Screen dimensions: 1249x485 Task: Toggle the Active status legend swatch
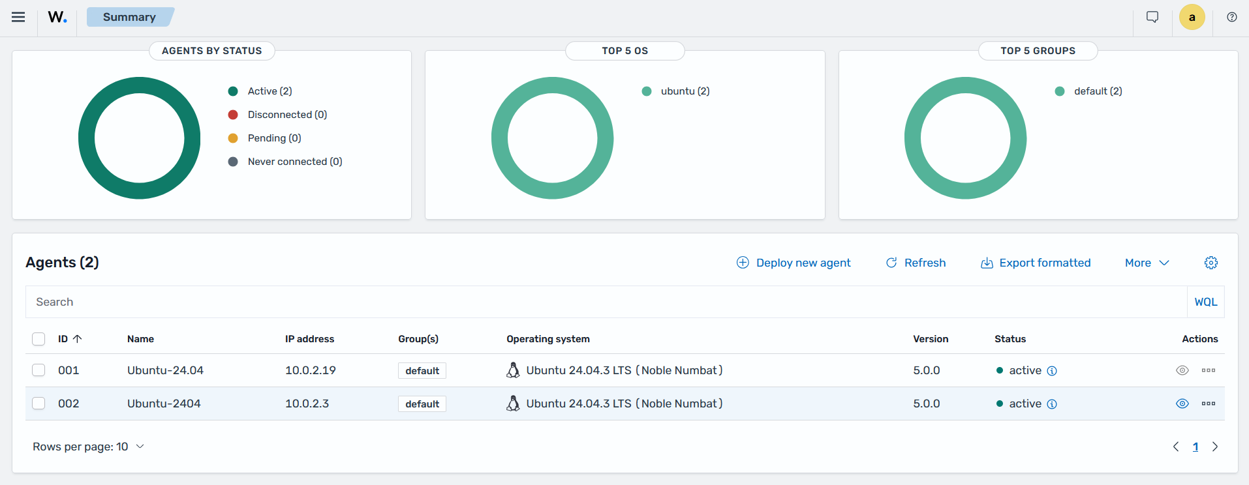pos(233,91)
